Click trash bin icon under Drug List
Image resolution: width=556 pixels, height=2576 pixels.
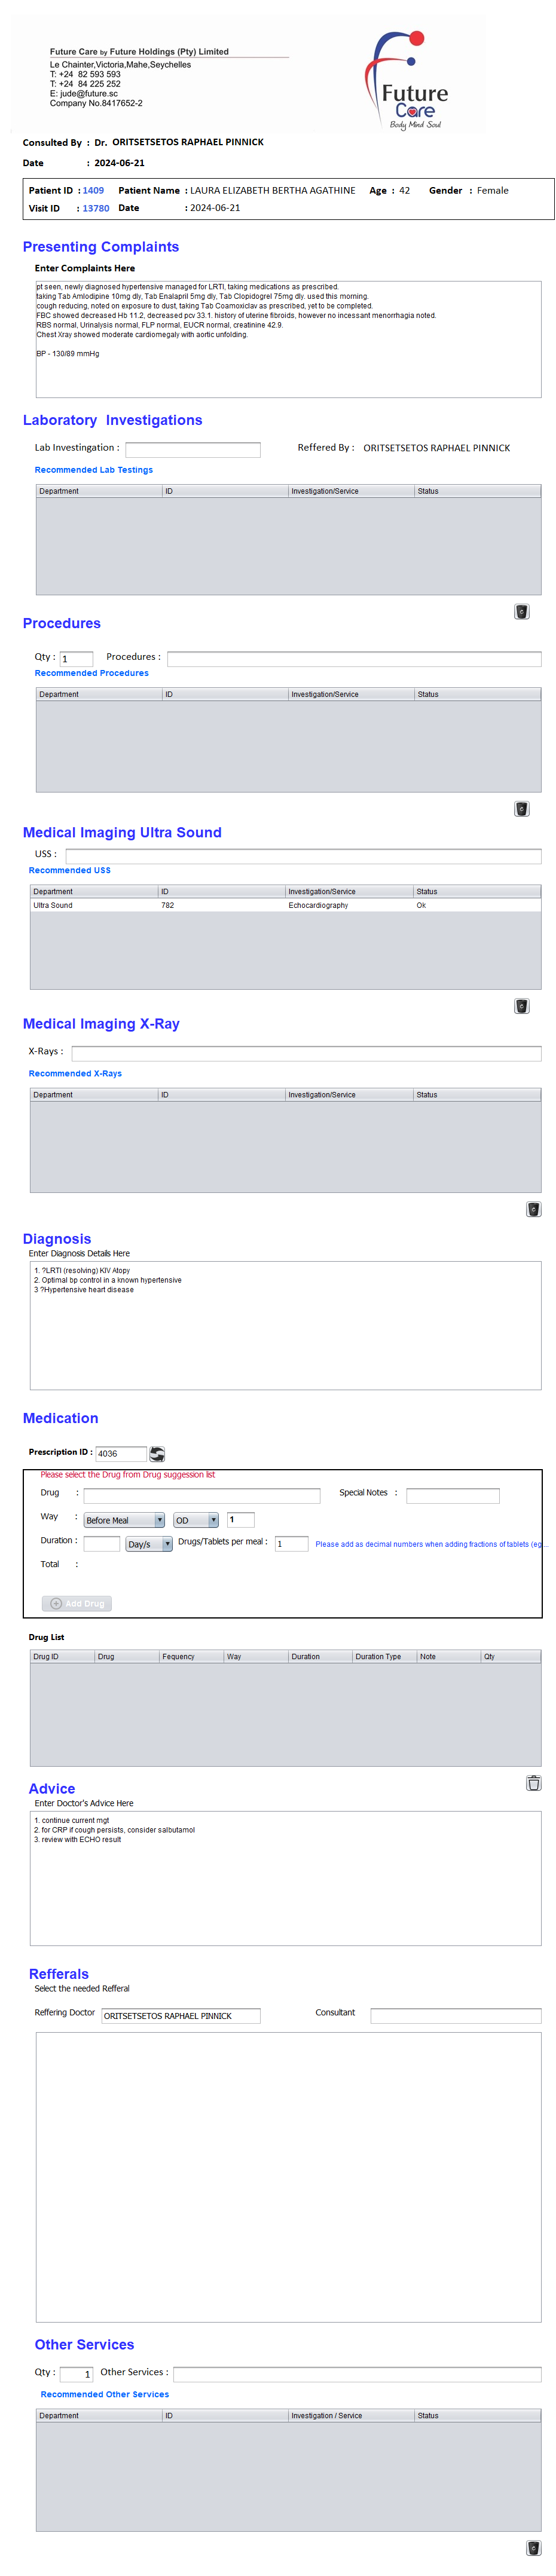[533, 1782]
